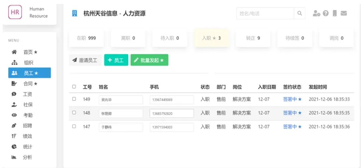Click the search magnifier button
361x168 pixels.
click(299, 13)
